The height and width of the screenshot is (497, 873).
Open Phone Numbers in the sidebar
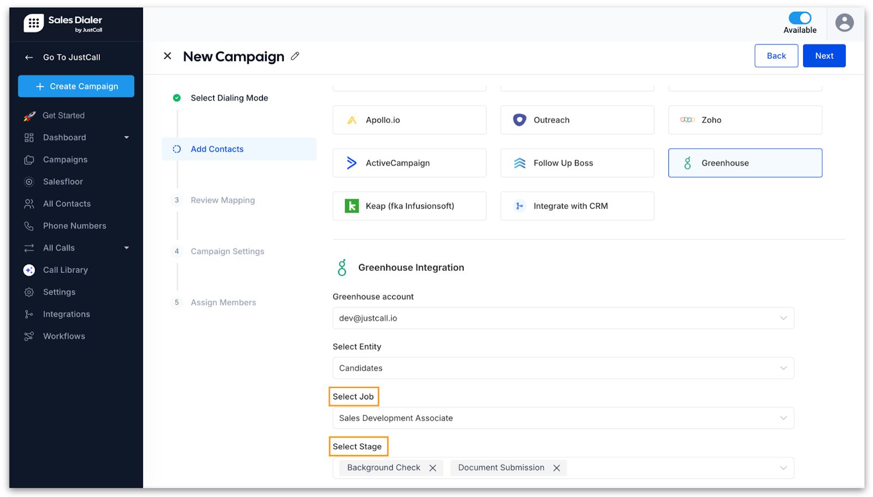(75, 226)
